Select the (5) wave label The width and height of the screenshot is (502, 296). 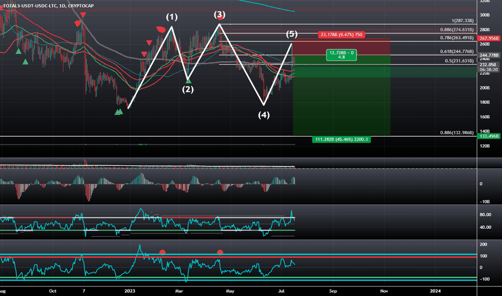click(291, 34)
